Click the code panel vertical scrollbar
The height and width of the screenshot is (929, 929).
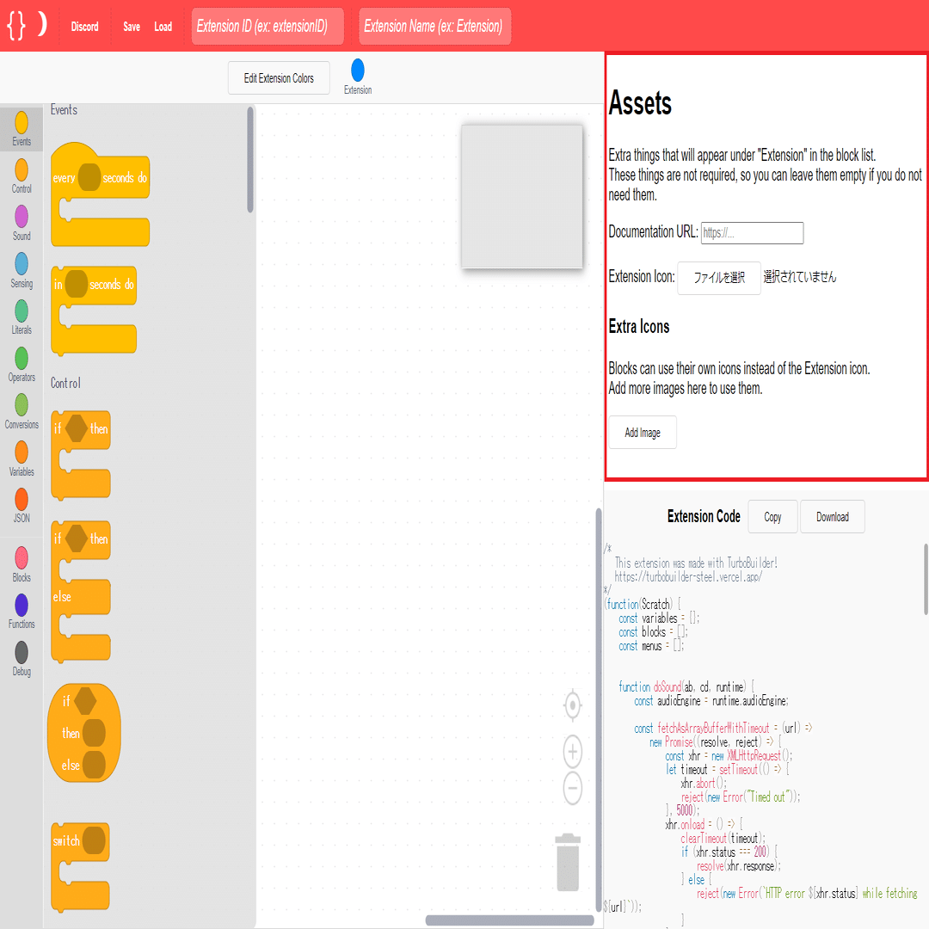(926, 580)
